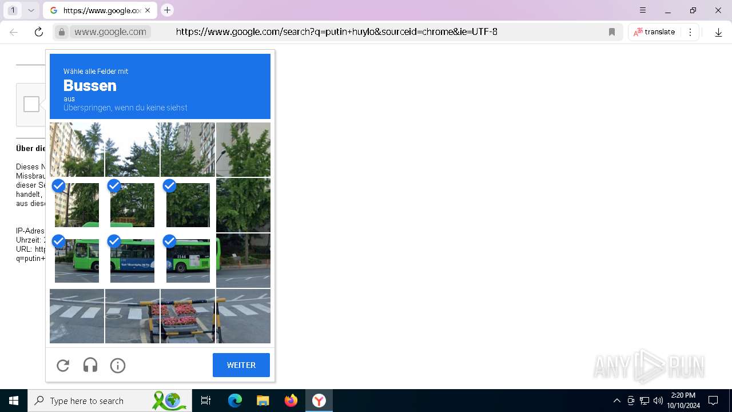
Task: Switch to audio captcha challenge
Action: click(90, 365)
